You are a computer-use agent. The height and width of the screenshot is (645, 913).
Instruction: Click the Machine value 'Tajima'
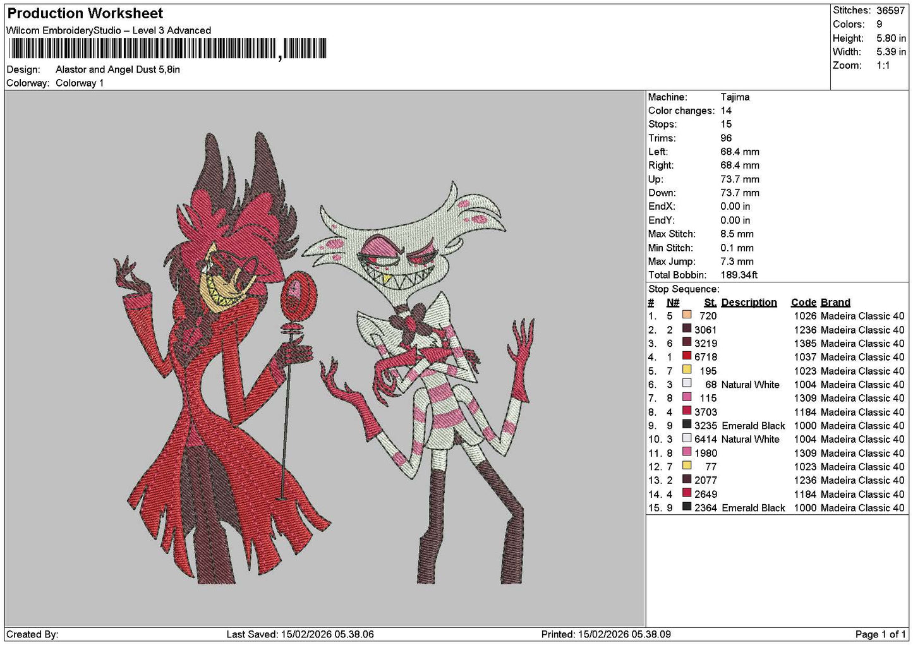(x=735, y=97)
